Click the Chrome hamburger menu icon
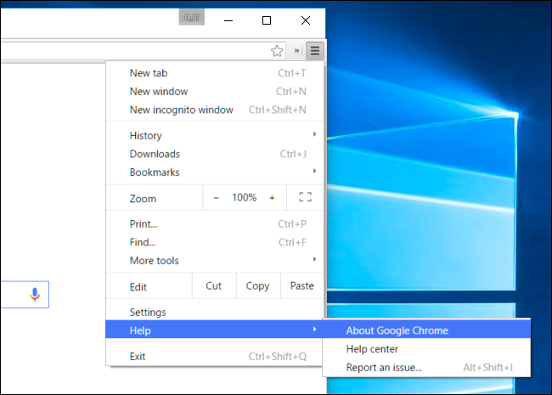Viewport: 552px width, 395px height. point(315,51)
